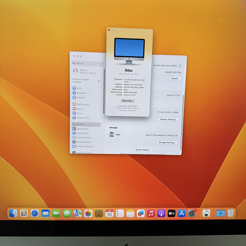Select Network in settings sidebar
The width and height of the screenshot is (246, 246).
click(x=79, y=98)
